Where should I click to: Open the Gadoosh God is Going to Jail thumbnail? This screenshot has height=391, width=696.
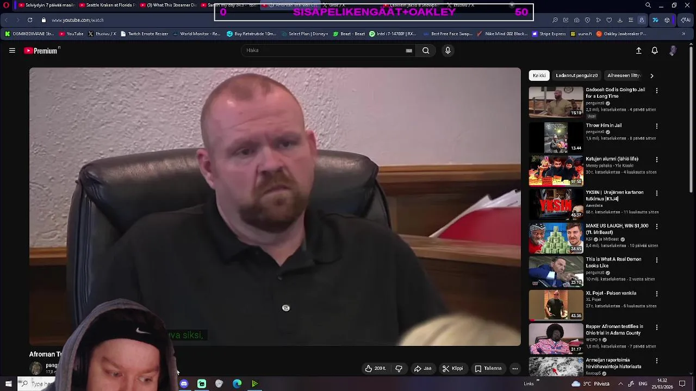coord(556,102)
